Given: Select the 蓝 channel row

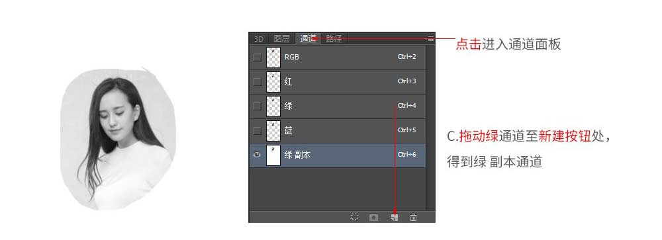Looking at the screenshot, I should pos(338,130).
